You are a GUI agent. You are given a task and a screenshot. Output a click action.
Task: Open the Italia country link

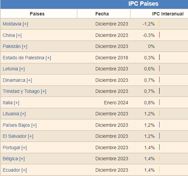click(8, 103)
